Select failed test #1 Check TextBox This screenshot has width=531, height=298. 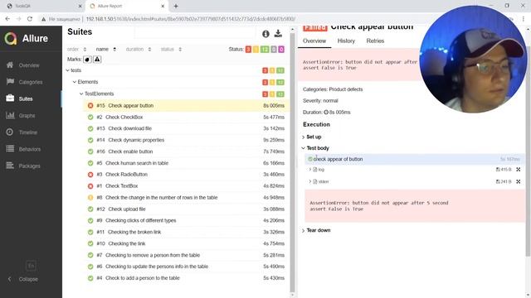186,185
